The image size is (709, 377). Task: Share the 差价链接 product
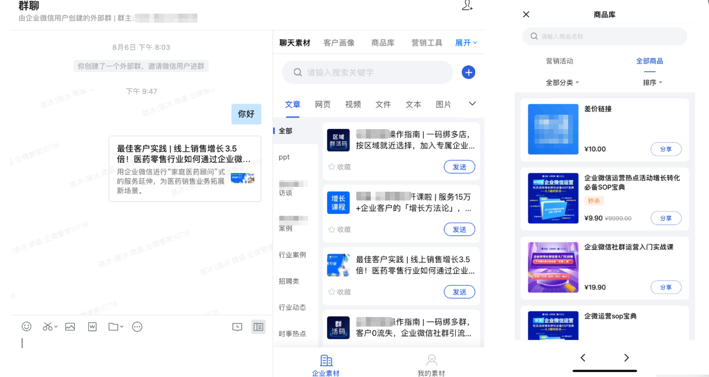(666, 149)
